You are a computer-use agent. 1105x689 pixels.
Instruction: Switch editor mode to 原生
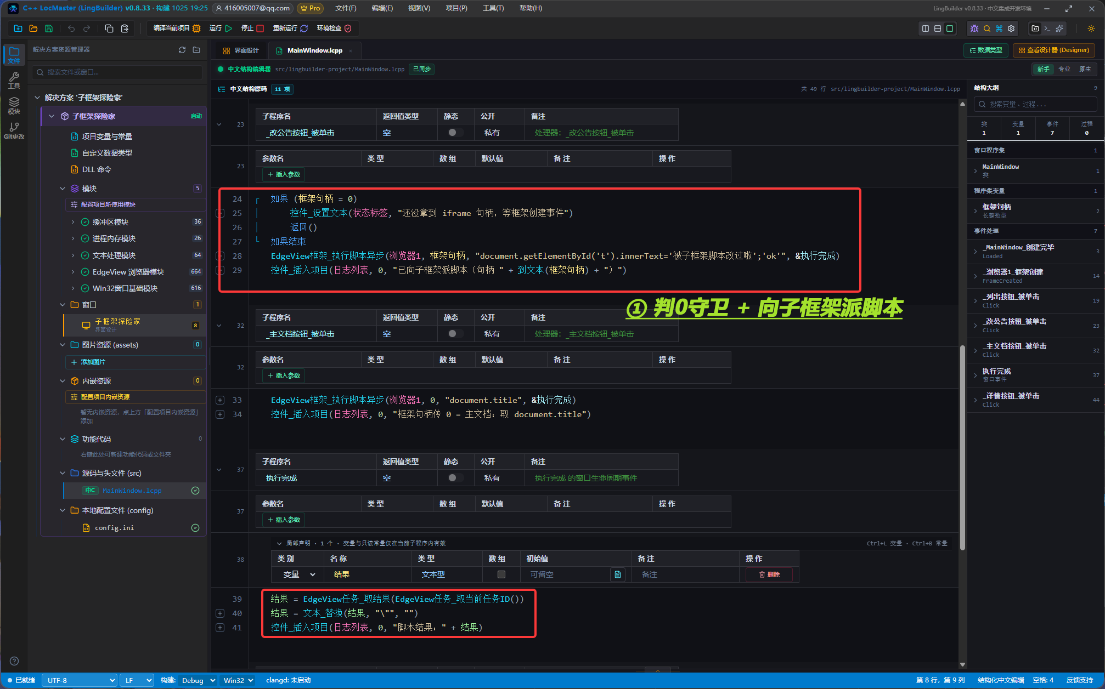[x=1085, y=69]
